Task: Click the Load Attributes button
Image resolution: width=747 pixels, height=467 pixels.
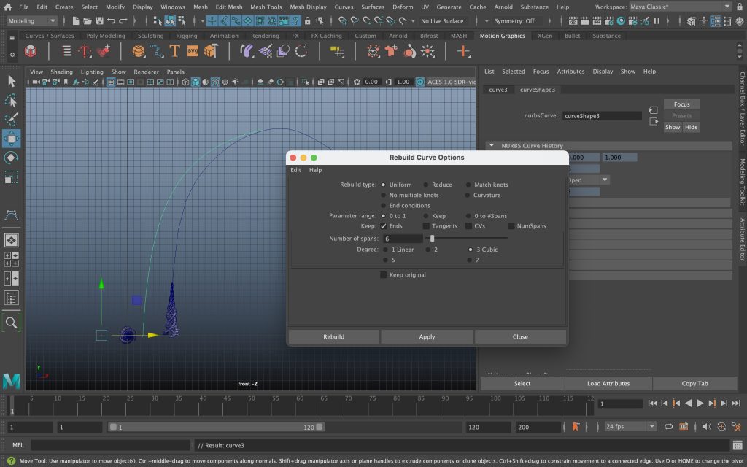Action: point(608,383)
